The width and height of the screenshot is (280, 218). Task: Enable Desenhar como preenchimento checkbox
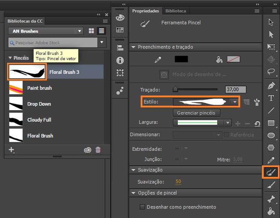(x=142, y=207)
